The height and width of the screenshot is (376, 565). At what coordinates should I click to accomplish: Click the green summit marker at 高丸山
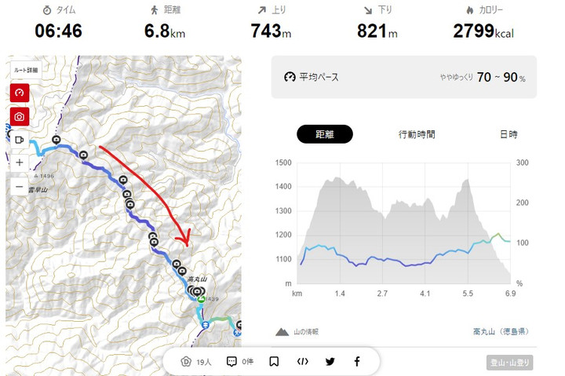200,299
